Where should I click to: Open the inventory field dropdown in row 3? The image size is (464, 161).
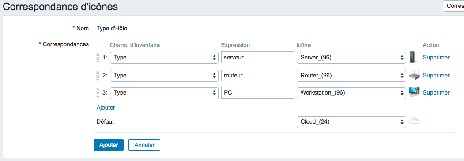tap(164, 92)
